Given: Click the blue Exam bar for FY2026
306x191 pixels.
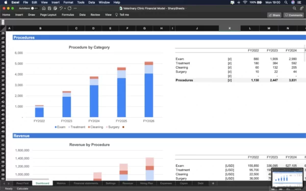Looking at the screenshot, I should [x=149, y=95].
